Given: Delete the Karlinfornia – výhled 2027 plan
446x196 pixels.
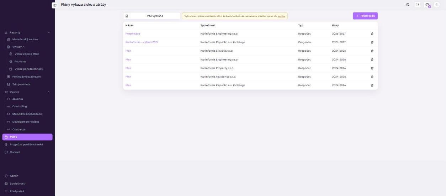Looking at the screenshot, I should click(372, 42).
